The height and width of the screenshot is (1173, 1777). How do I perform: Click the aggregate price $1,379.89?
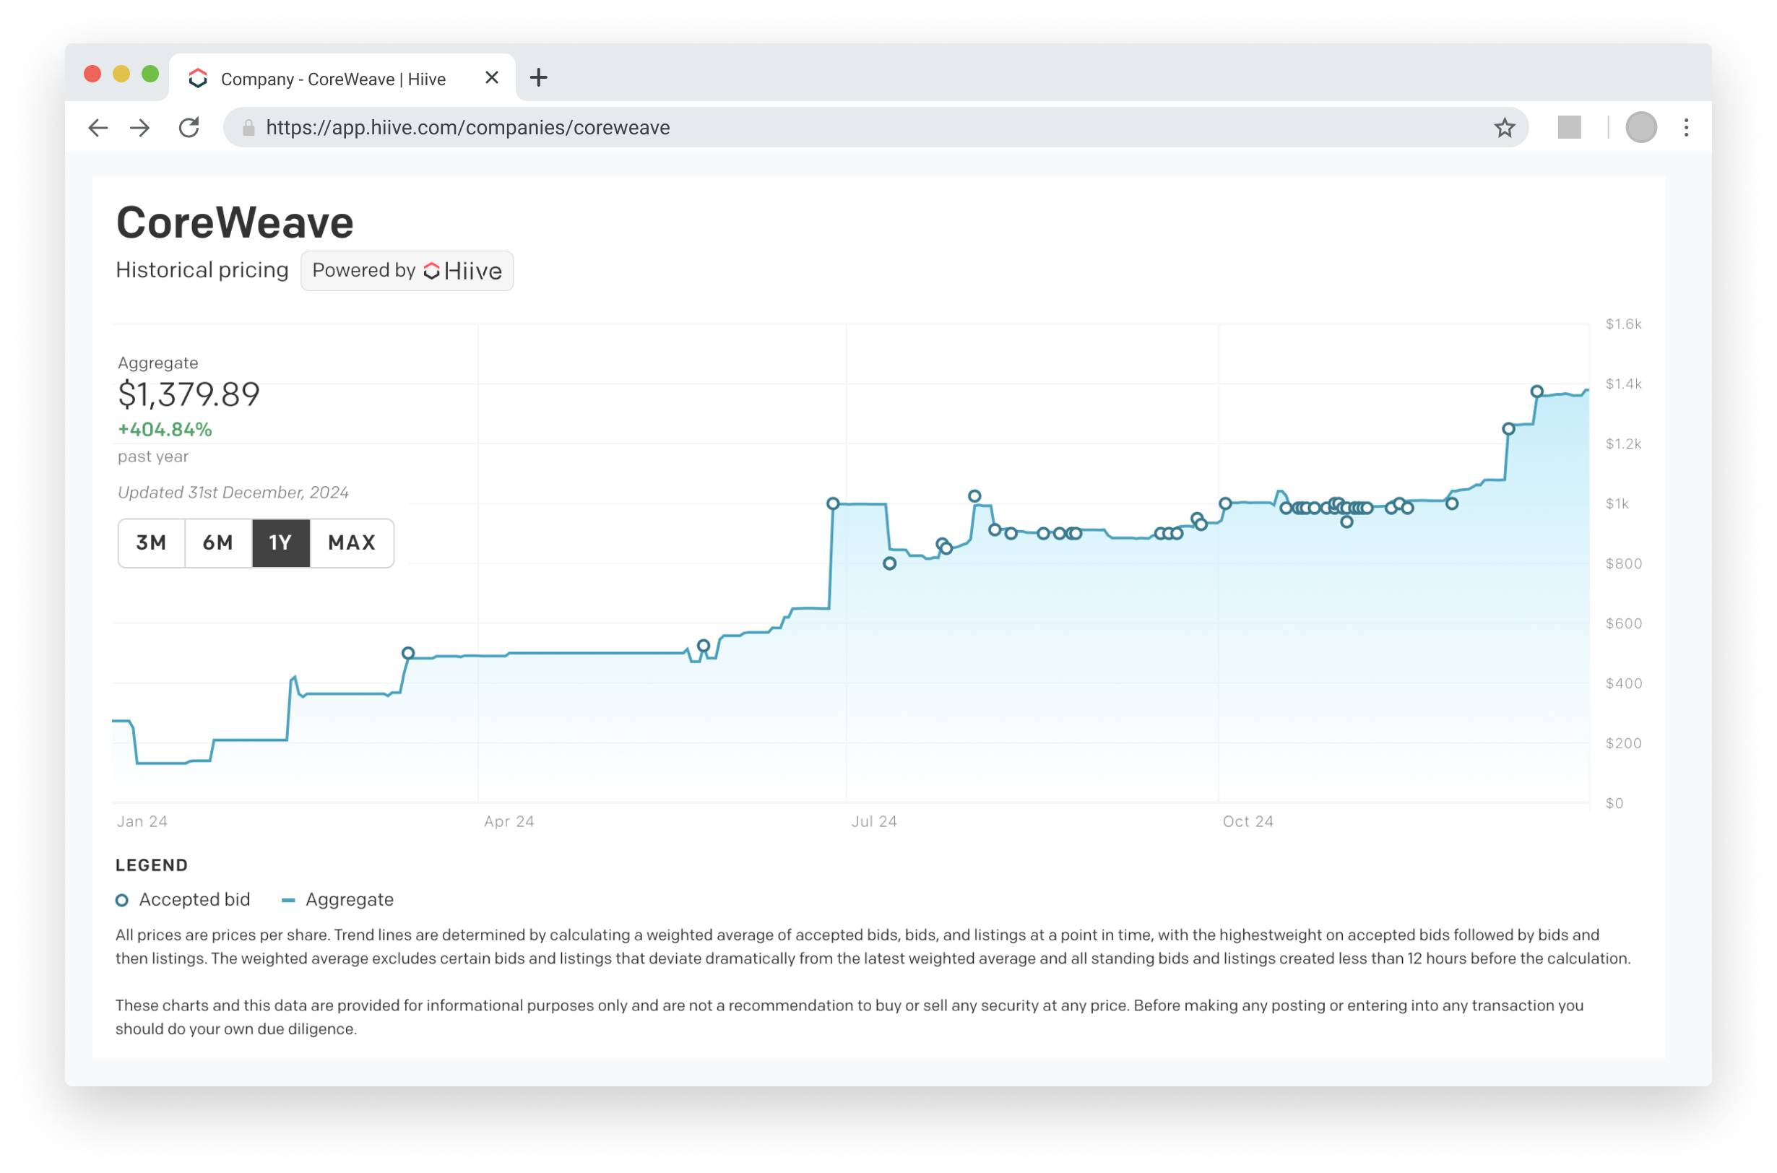[x=189, y=395]
